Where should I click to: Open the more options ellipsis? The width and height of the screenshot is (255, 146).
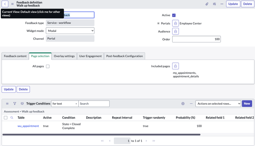[x=222, y=4]
